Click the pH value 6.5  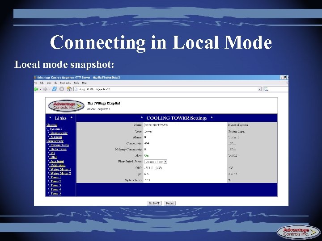click(x=146, y=174)
